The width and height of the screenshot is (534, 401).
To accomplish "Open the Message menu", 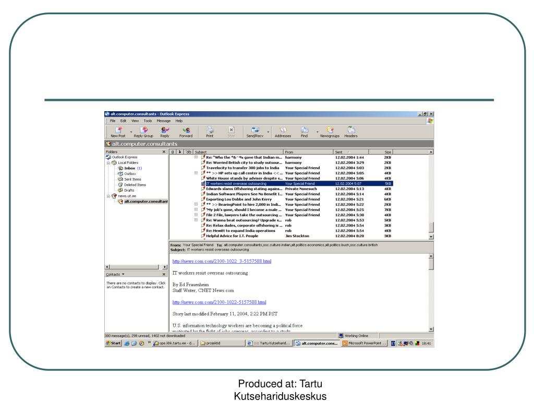I will tap(163, 121).
